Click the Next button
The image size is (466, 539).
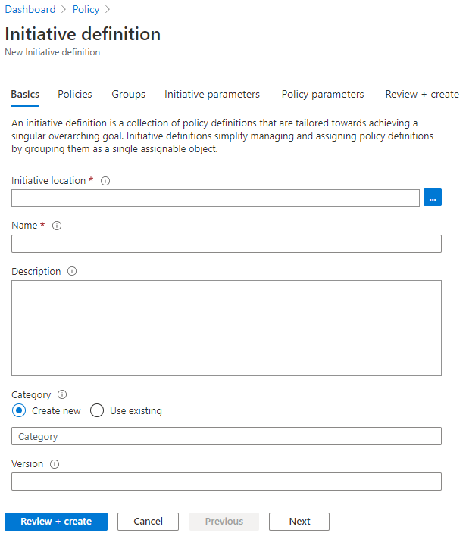[299, 522]
